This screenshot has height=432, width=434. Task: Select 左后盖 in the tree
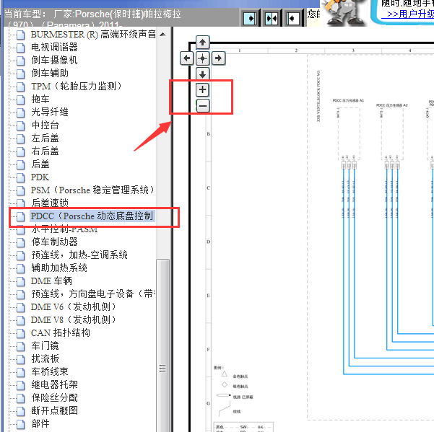[45, 138]
